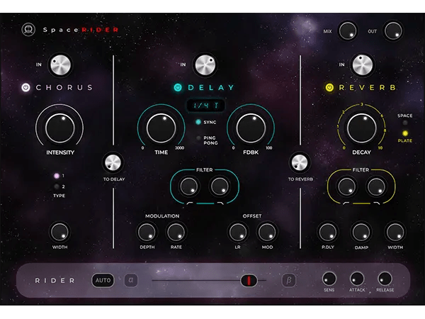Click the Reverb IN knob
Screen dimensions: 425x319
[x=363, y=65]
